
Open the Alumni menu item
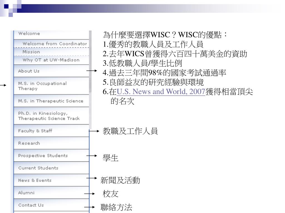(51, 193)
